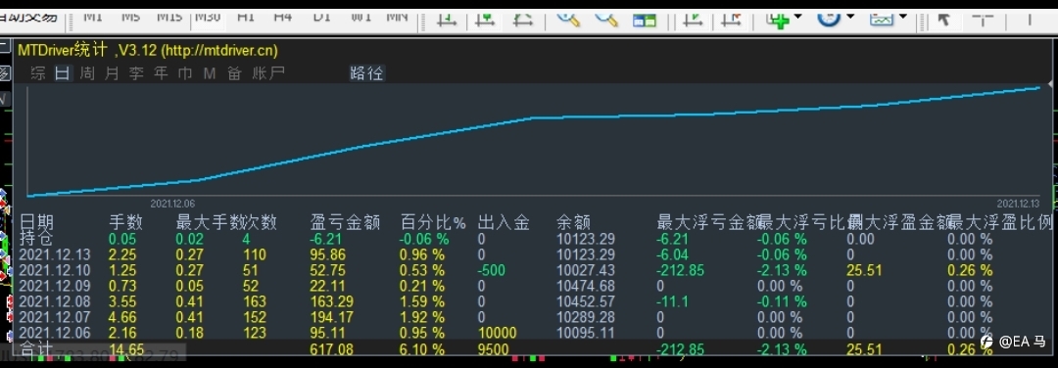Open the 日 daily tab
The image size is (1058, 368).
point(62,73)
